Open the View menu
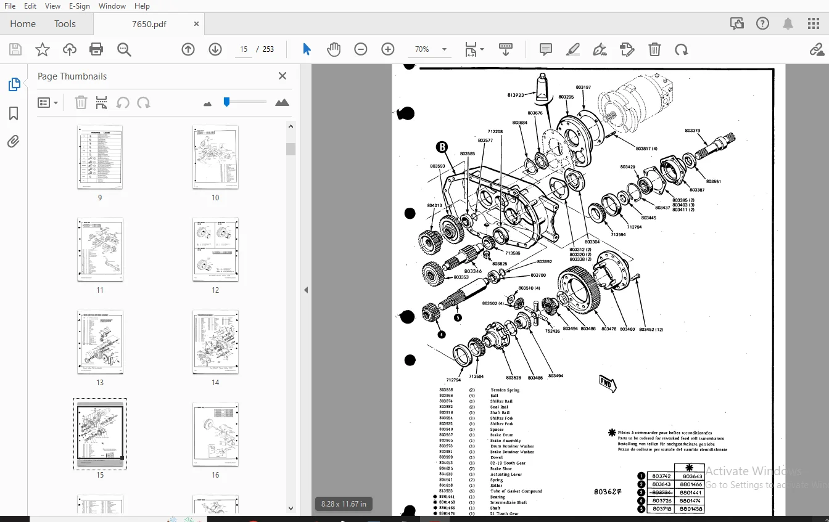 (53, 6)
